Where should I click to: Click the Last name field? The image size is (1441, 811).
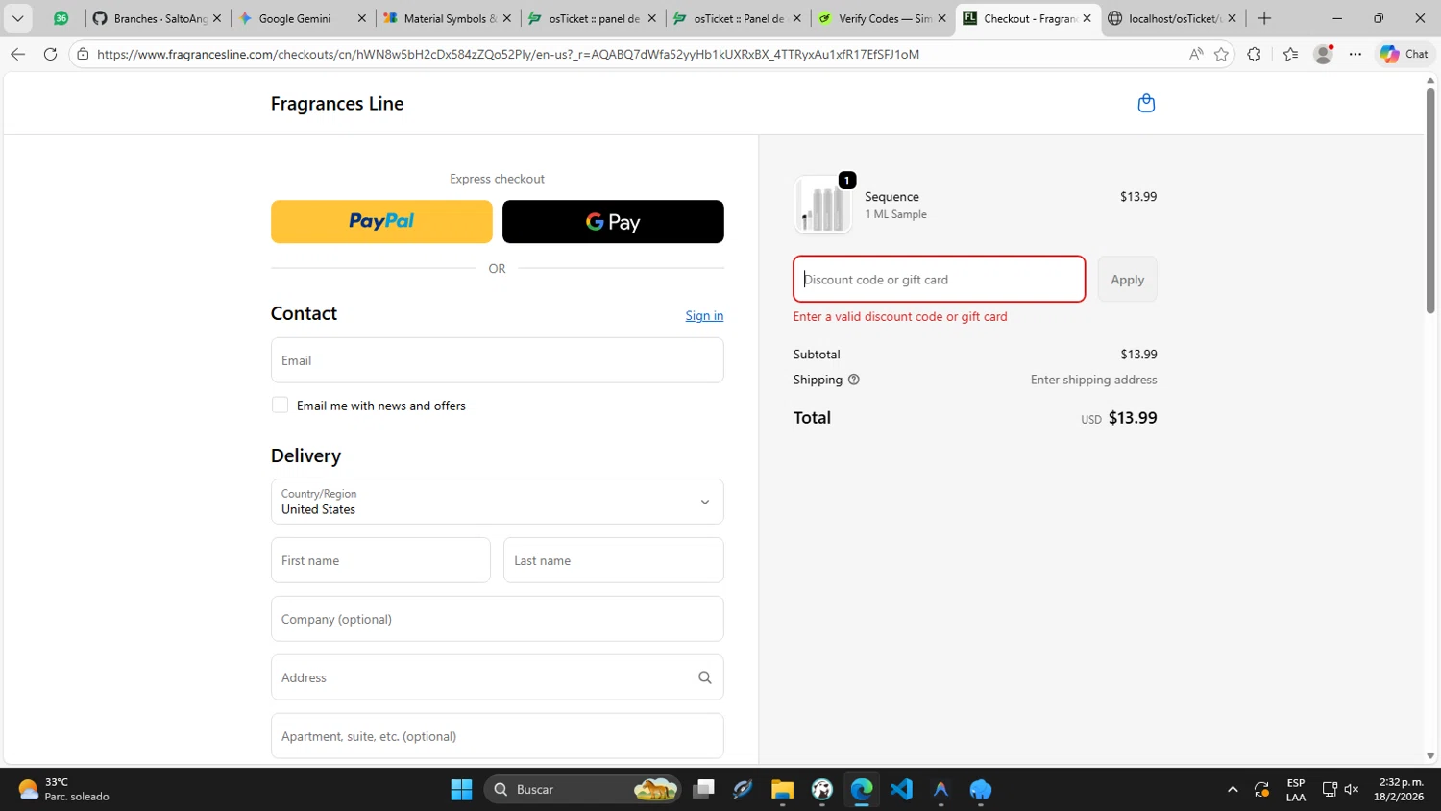(x=614, y=560)
